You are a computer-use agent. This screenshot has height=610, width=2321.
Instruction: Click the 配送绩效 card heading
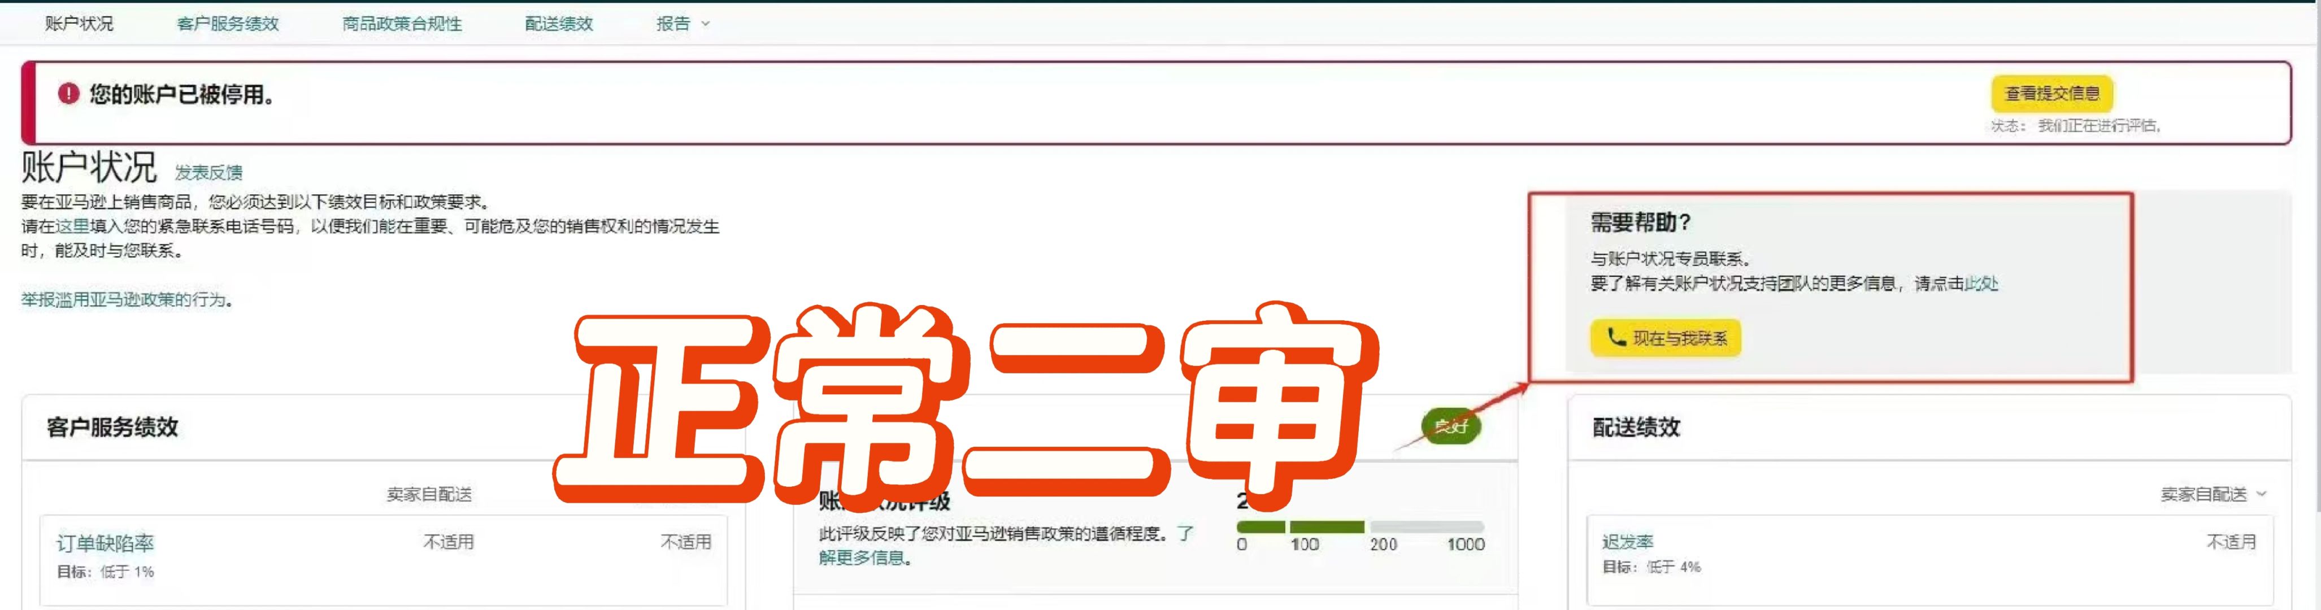coord(1636,427)
